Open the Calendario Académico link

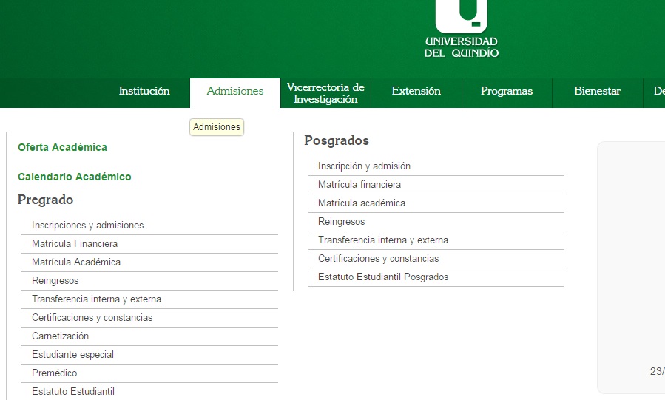[x=75, y=177]
